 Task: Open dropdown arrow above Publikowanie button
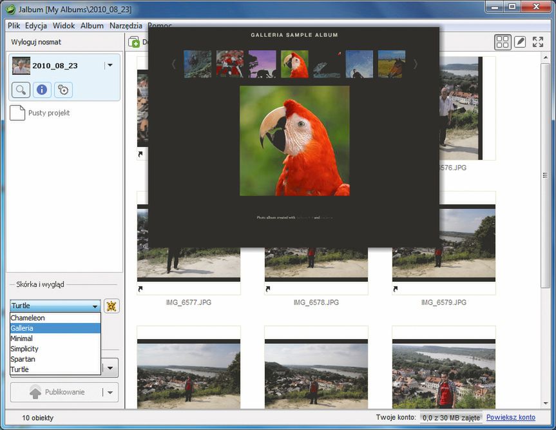(x=110, y=368)
